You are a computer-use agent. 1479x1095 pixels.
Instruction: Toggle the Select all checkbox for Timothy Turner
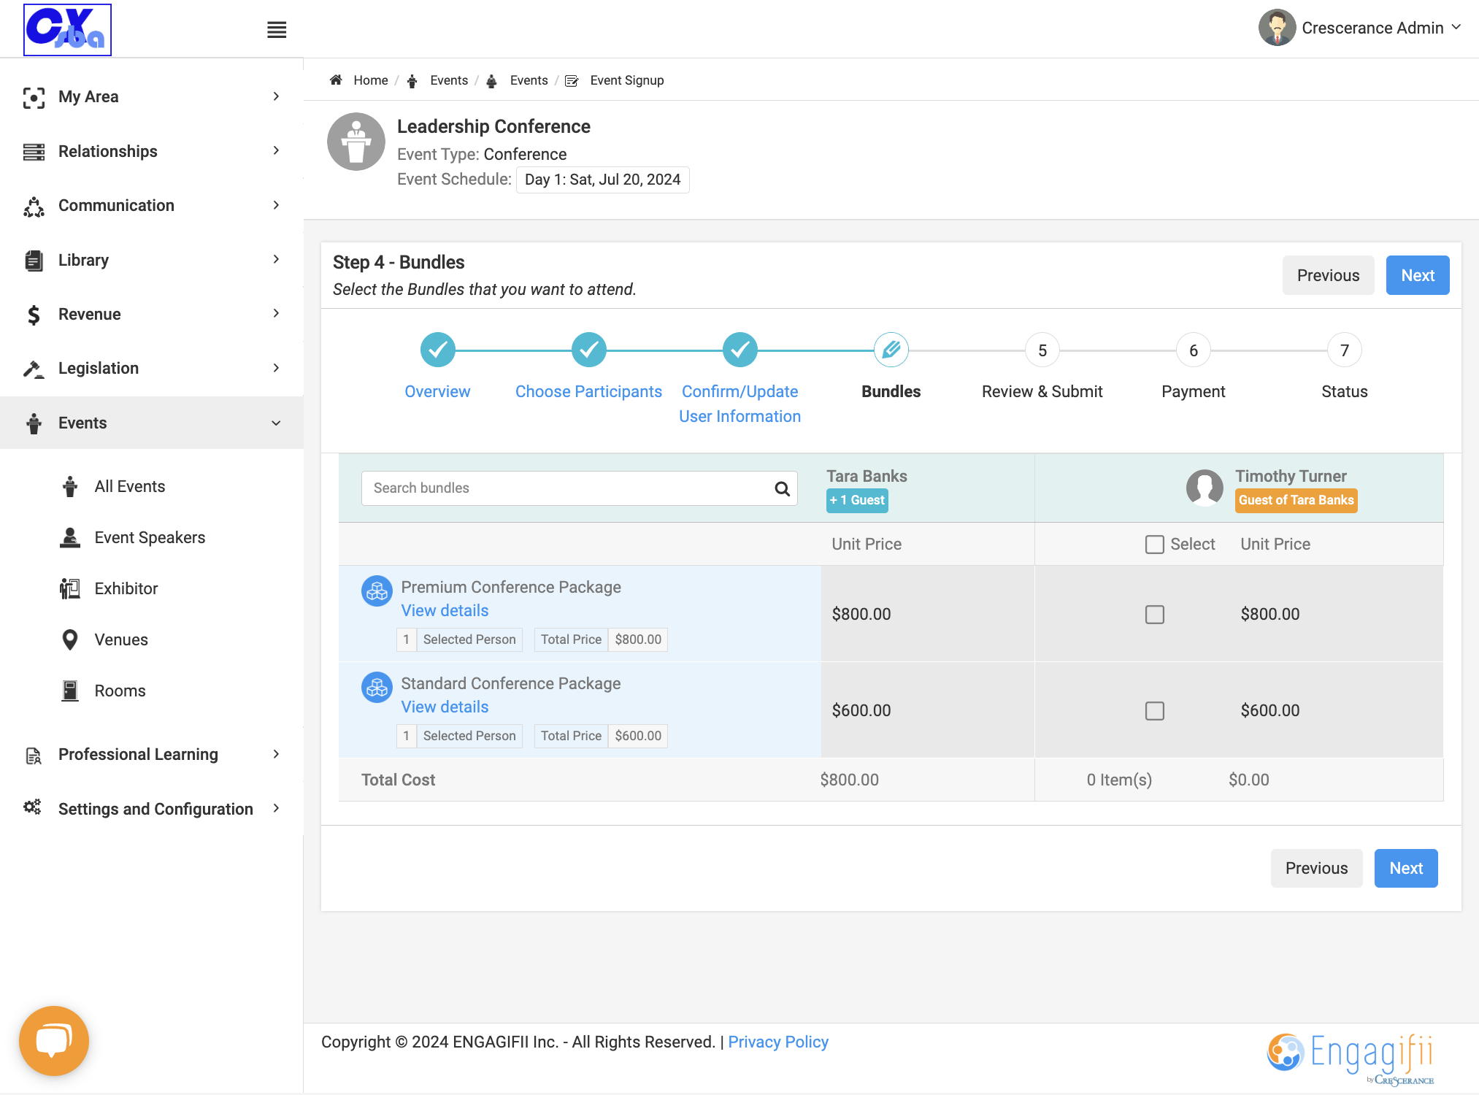[1155, 545]
